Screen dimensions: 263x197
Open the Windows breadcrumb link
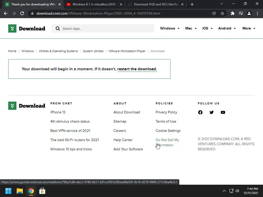(x=27, y=51)
